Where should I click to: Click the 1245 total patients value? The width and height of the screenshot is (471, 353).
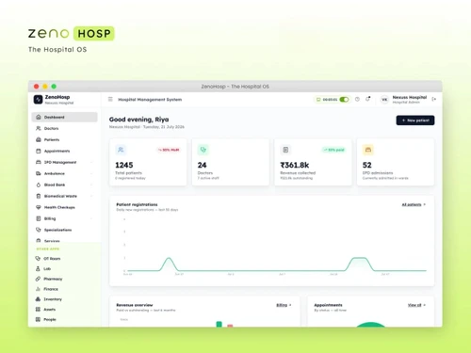pos(124,165)
